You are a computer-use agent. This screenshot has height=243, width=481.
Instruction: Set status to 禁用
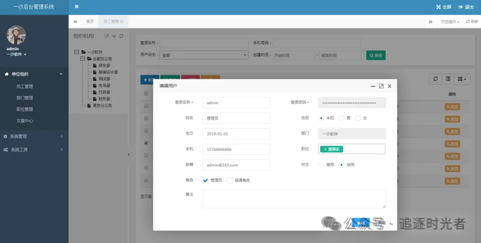click(x=321, y=165)
